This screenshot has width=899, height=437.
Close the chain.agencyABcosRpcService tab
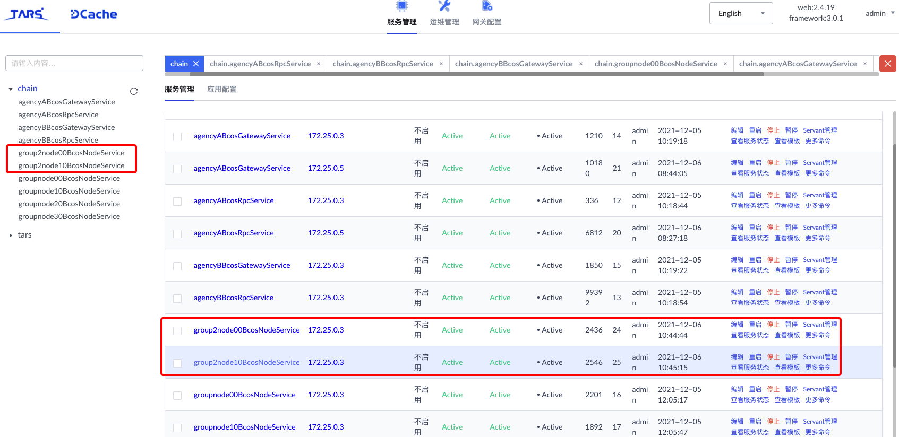[x=319, y=64]
